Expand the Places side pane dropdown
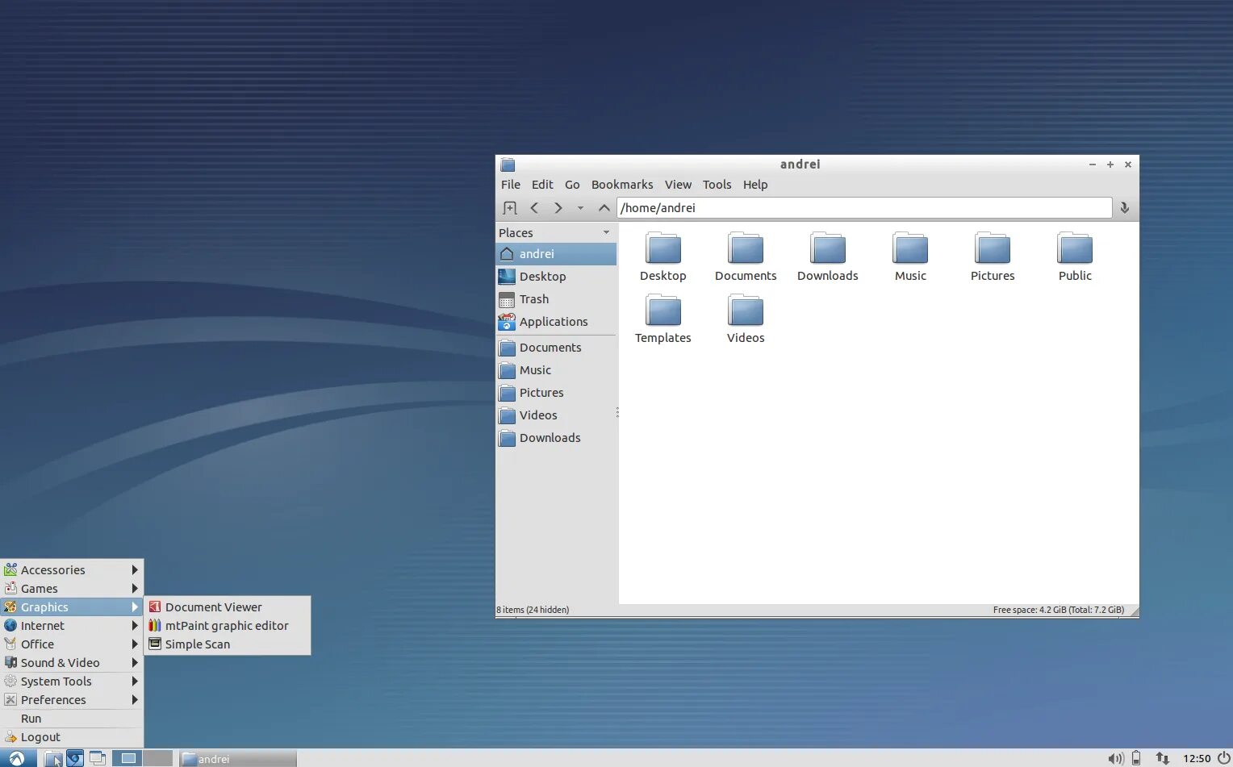This screenshot has width=1233, height=767. [x=606, y=232]
